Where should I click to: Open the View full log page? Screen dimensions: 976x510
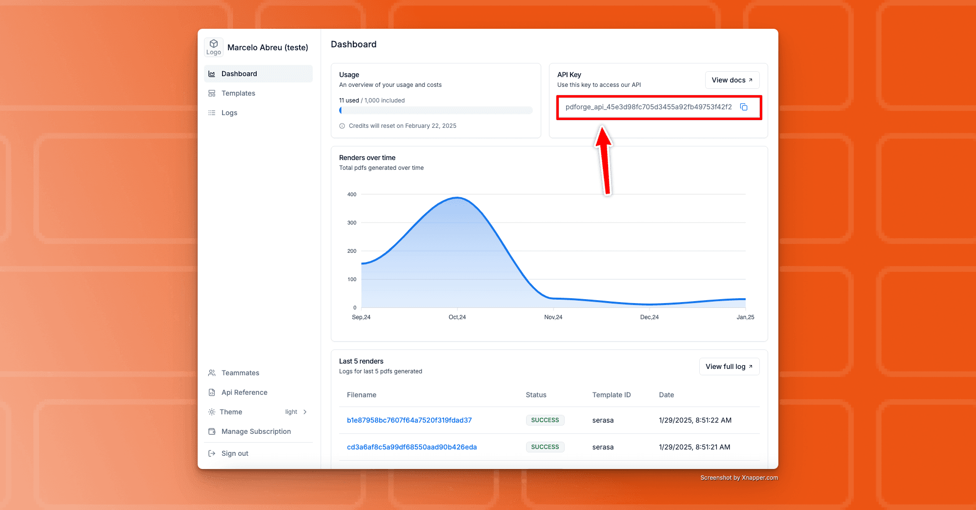(729, 366)
